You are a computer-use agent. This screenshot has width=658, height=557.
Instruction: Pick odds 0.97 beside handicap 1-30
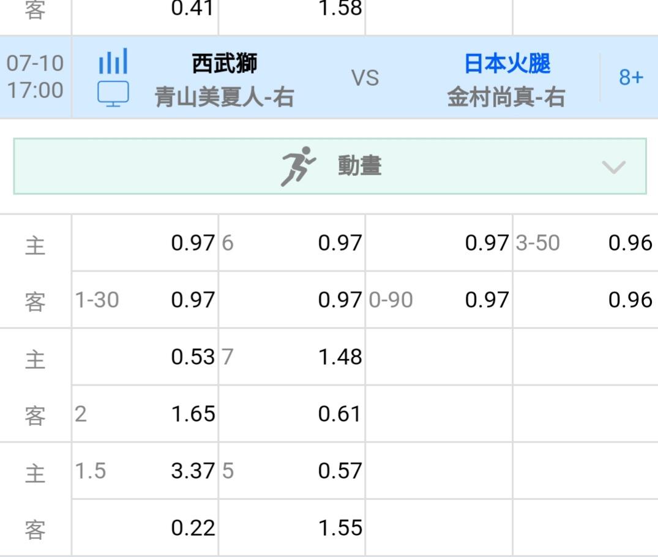click(x=193, y=300)
